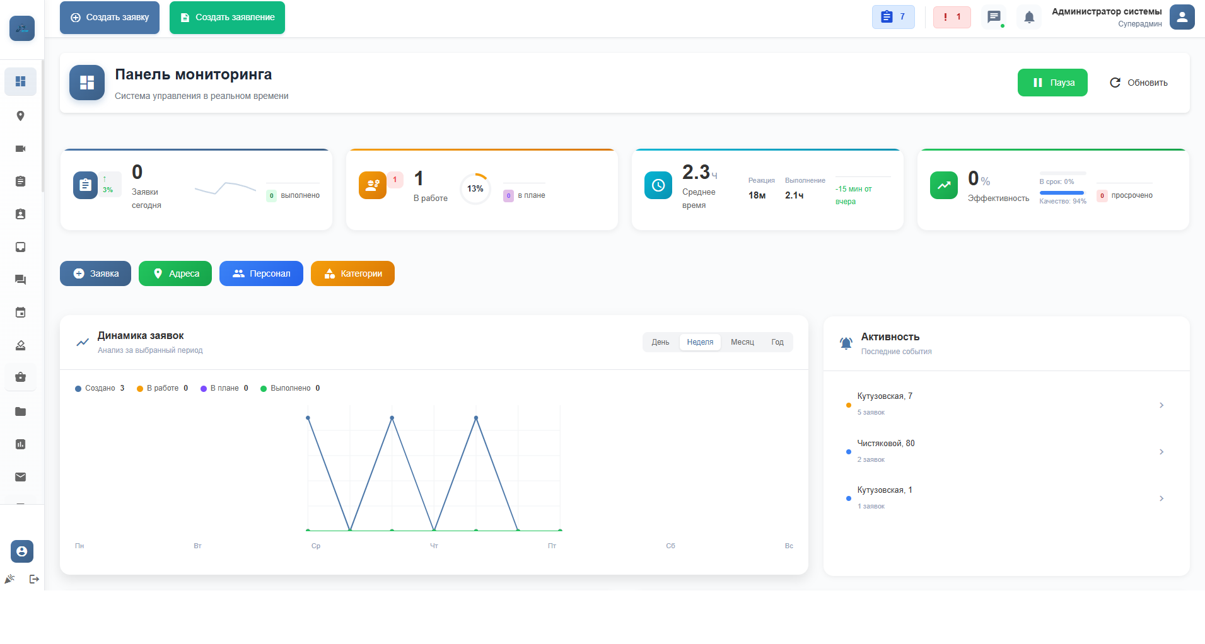Image resolution: width=1205 pixels, height=644 pixels.
Task: Open the mail envelope sidebar icon
Action: [20, 477]
